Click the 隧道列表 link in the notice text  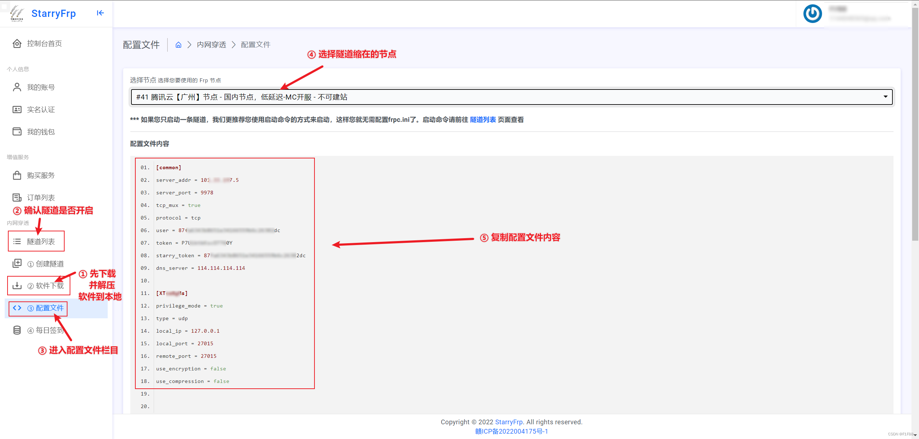click(482, 120)
